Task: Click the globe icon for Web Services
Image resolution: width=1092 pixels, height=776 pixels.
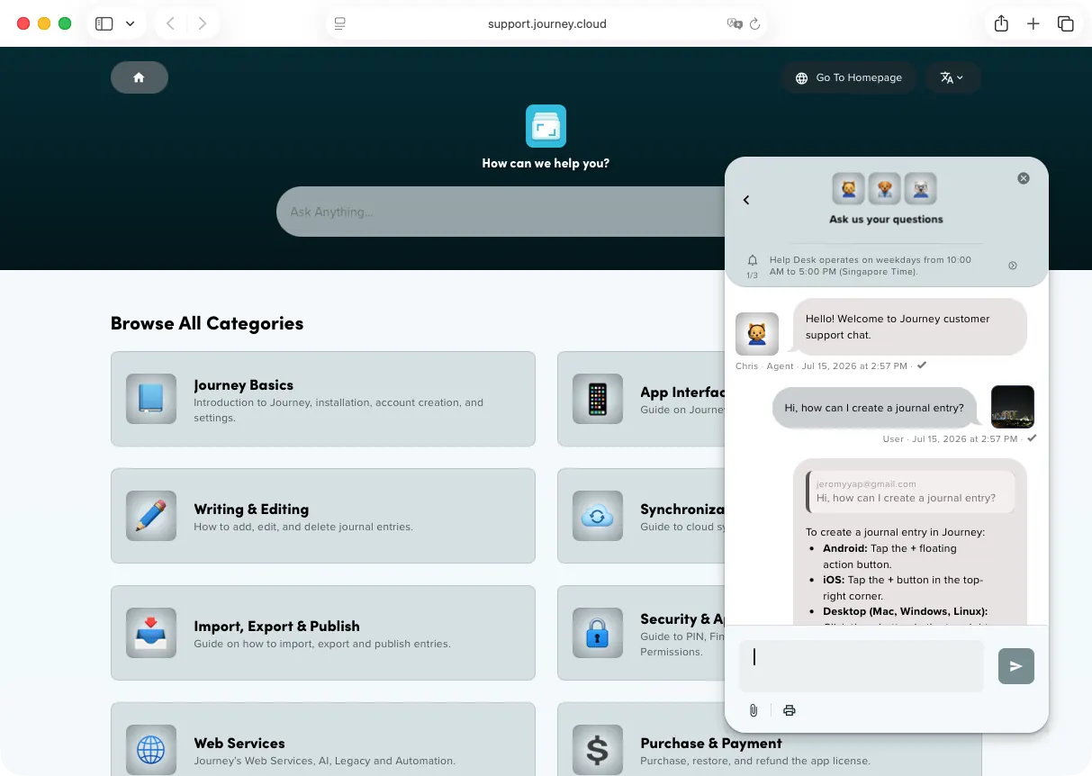Action: coord(151,750)
